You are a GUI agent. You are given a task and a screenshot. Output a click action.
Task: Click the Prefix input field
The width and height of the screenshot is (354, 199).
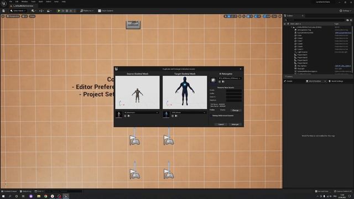tap(233, 90)
